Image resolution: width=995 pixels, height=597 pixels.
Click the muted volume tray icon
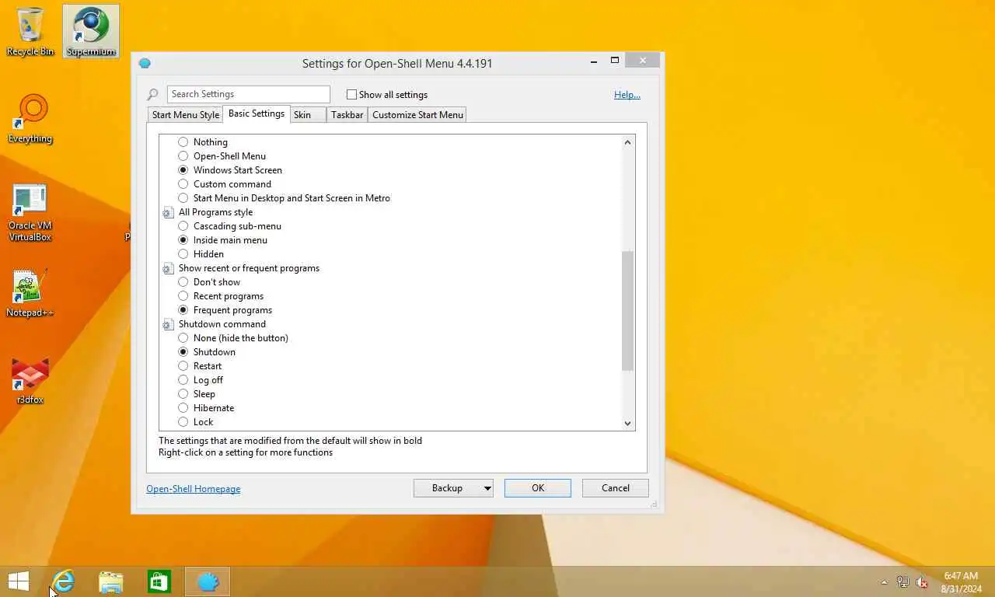[923, 582]
